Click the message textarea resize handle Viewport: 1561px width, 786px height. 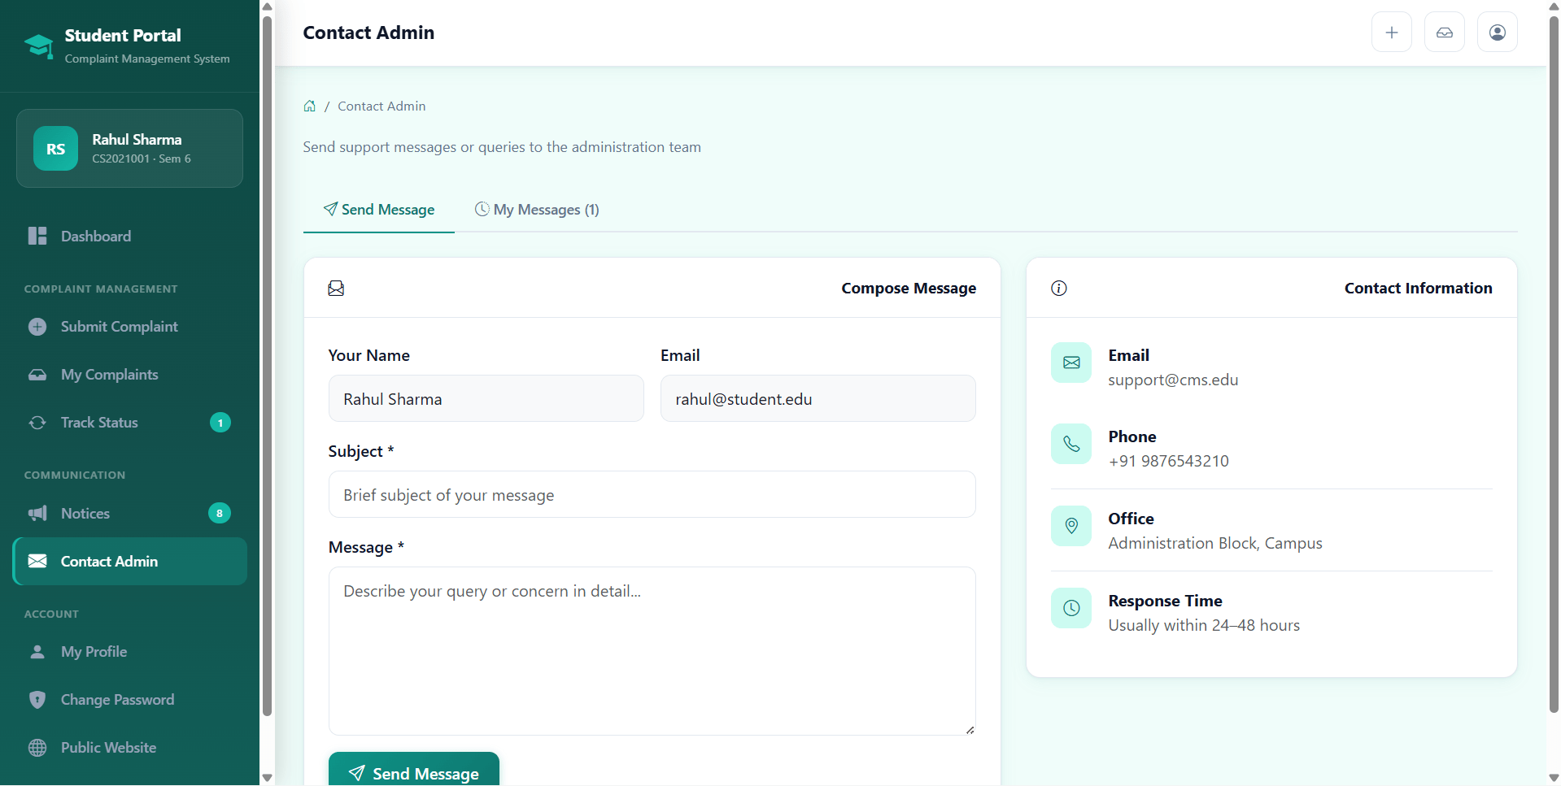[x=970, y=730]
